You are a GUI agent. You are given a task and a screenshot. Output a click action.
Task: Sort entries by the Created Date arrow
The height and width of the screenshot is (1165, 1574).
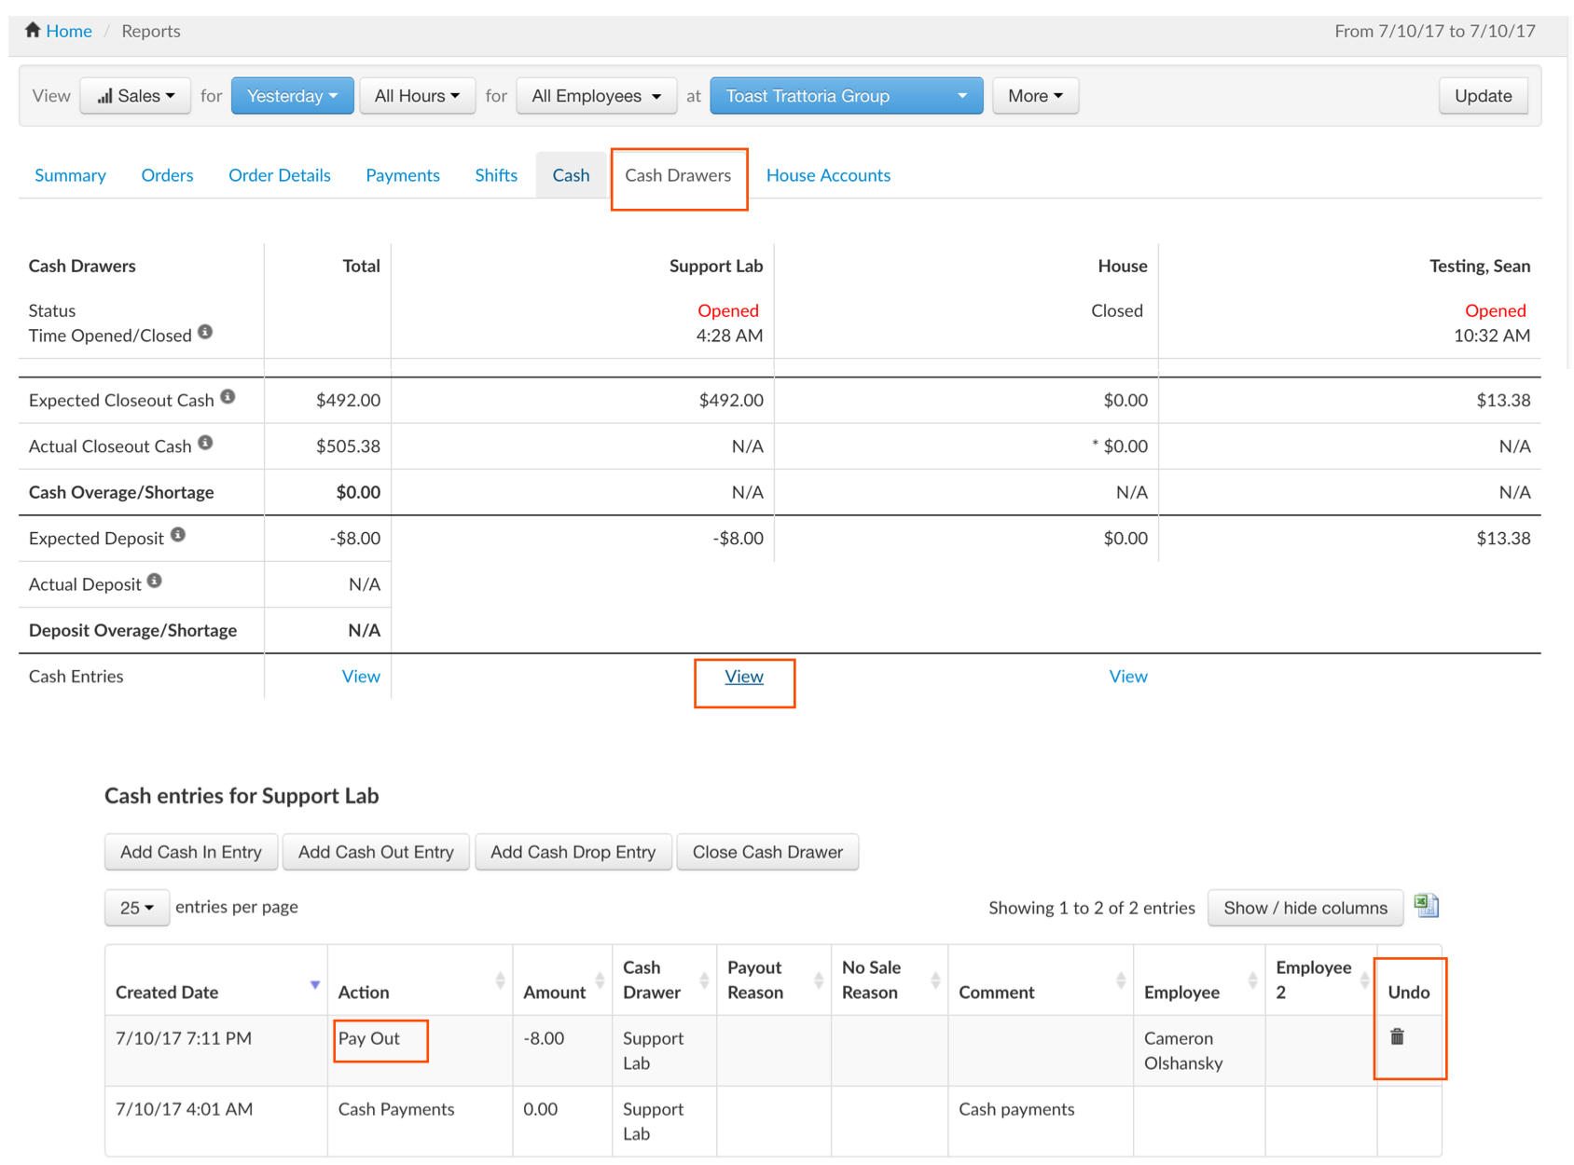coord(315,985)
